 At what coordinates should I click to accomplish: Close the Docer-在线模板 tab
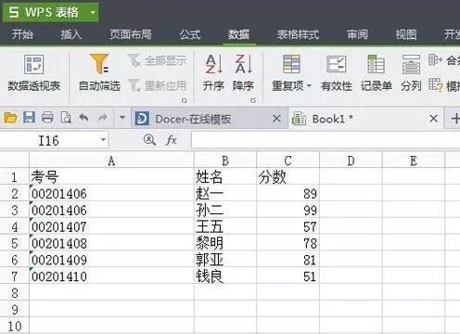point(276,119)
